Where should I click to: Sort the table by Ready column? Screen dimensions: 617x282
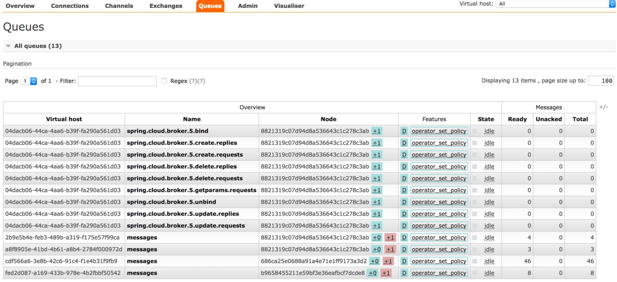[517, 119]
